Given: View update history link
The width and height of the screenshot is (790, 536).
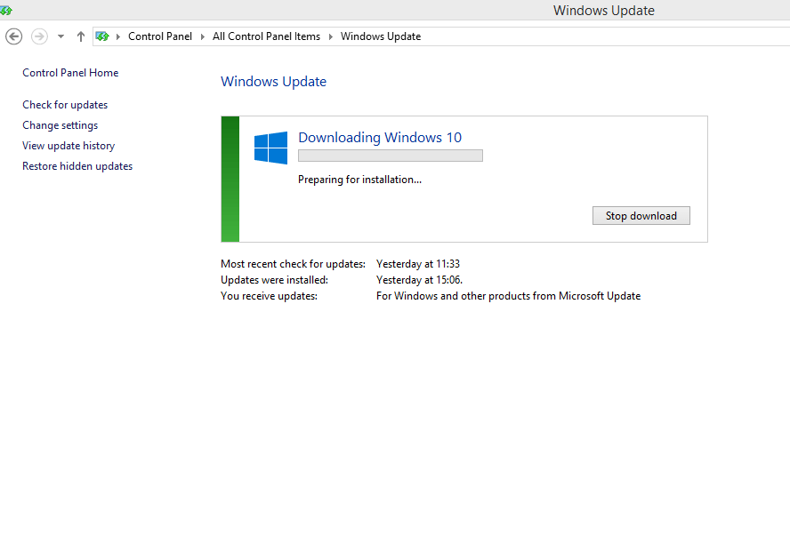Looking at the screenshot, I should [x=69, y=146].
